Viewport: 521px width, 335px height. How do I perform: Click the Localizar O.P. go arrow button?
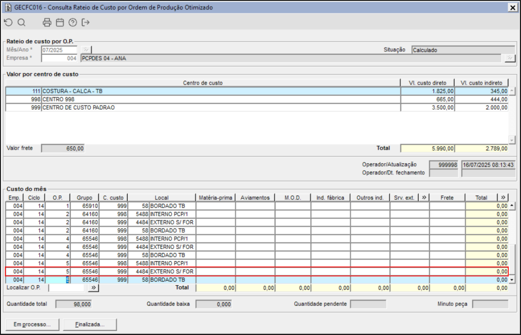(94, 288)
